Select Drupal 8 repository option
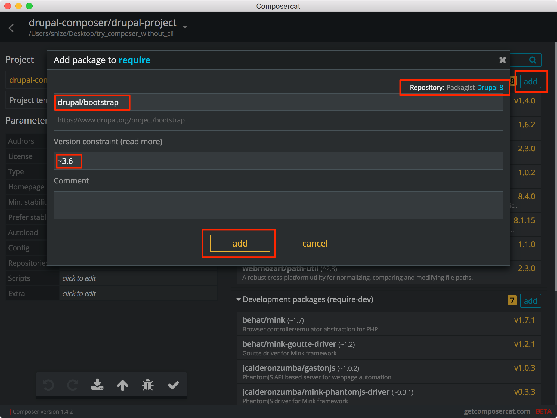 (x=490, y=87)
